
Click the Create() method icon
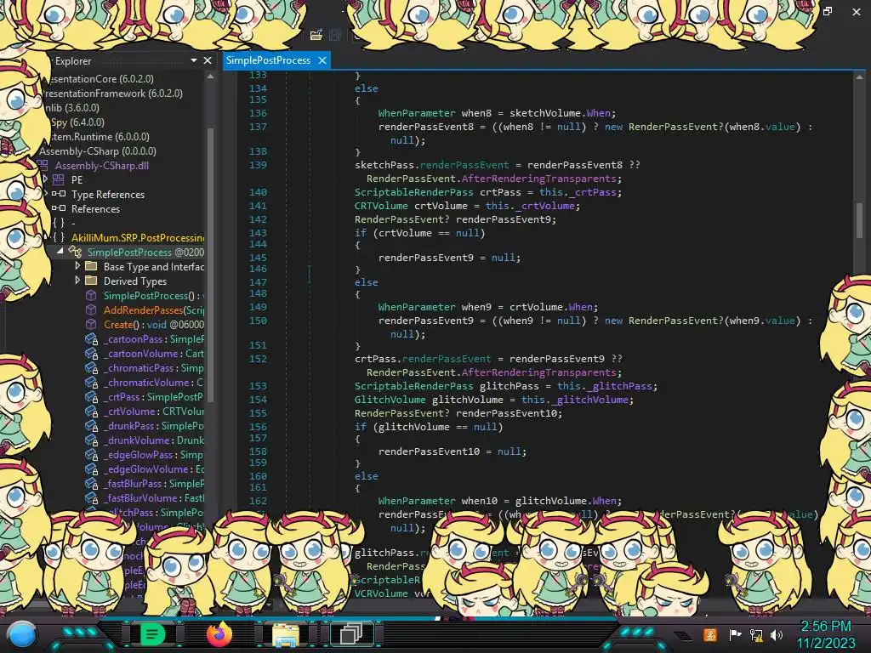tap(91, 324)
